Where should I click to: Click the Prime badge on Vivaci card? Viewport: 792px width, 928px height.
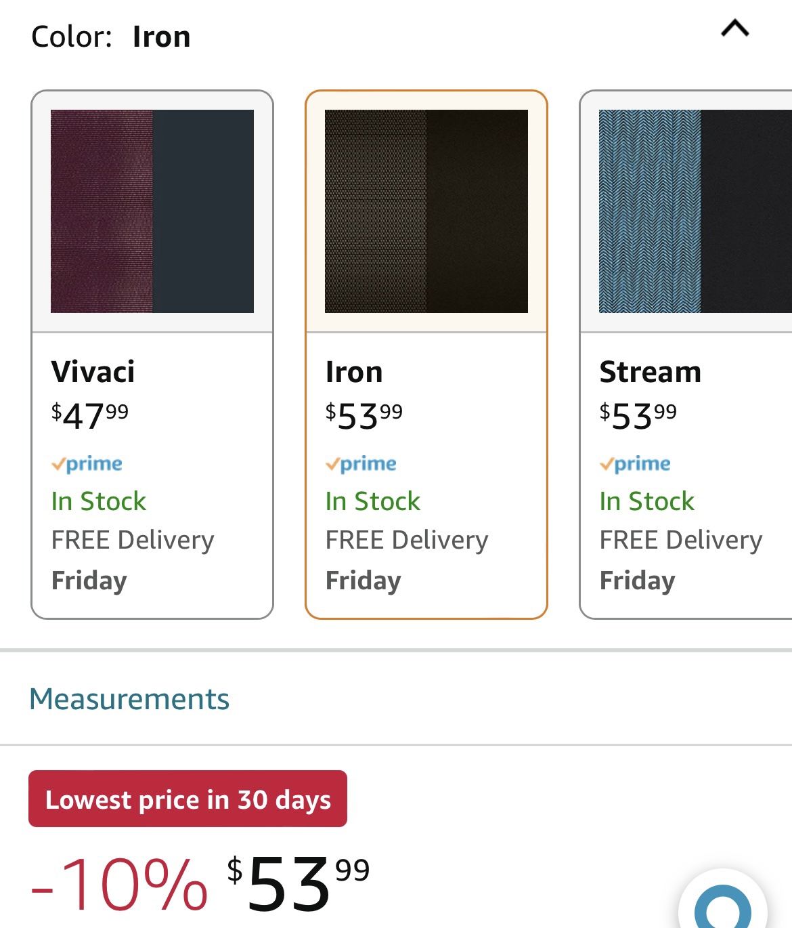[87, 464]
